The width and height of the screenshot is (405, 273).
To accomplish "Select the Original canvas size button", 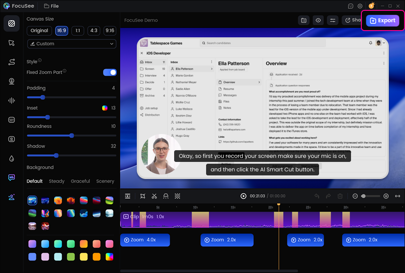I will (39, 31).
